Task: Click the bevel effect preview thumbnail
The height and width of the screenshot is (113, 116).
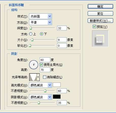Action: pyautogui.click(x=100, y=39)
